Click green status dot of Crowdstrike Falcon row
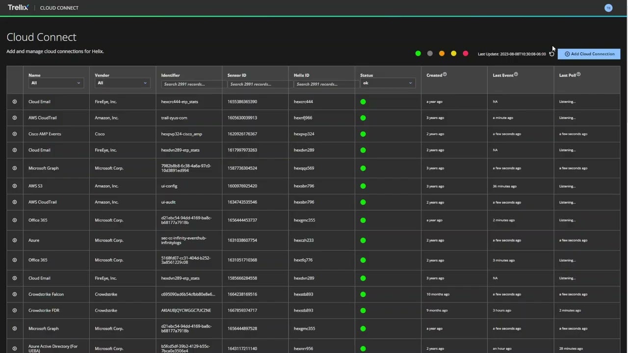Screen dimensions: 628x353 [363, 294]
